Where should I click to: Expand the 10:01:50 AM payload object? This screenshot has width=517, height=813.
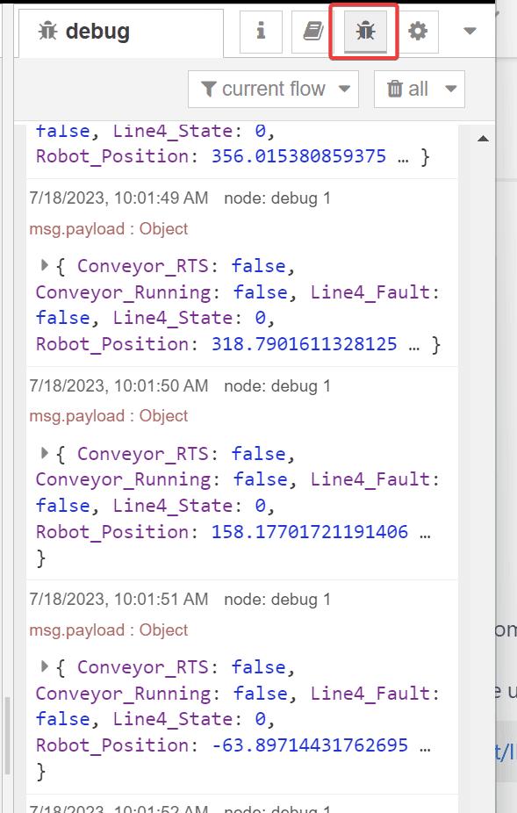44,454
